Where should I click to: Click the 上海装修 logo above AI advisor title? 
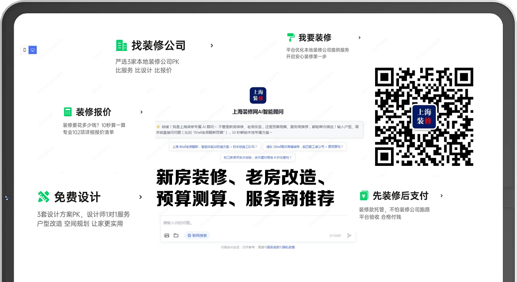[x=258, y=95]
